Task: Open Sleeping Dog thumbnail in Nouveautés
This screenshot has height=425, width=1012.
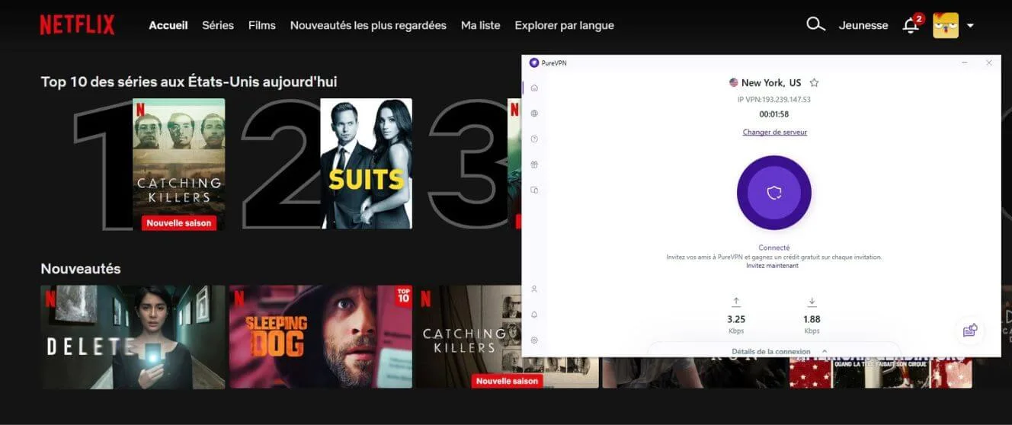Action: (321, 337)
